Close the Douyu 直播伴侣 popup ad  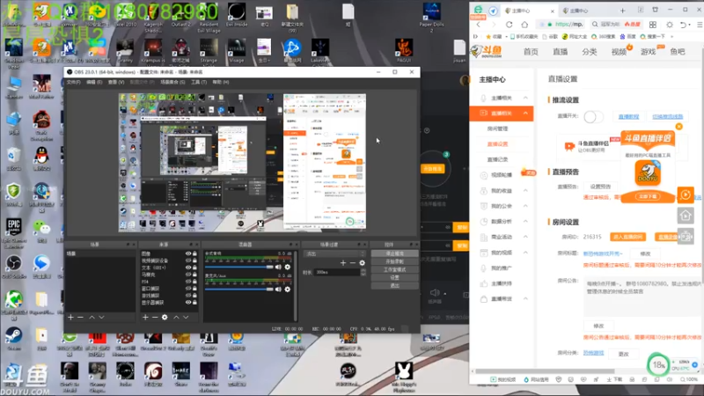(678, 127)
